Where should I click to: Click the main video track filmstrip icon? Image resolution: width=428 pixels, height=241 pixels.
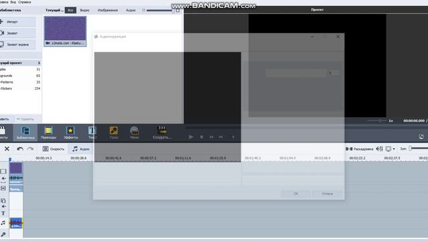point(3,171)
